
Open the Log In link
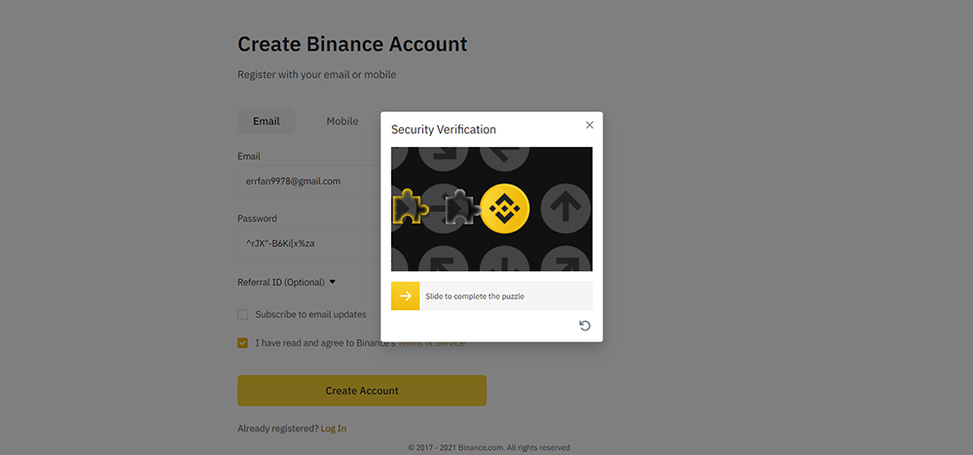(x=333, y=429)
